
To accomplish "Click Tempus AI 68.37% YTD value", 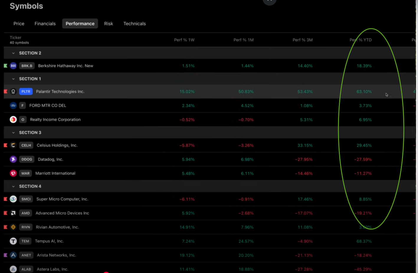I will pyautogui.click(x=364, y=241).
